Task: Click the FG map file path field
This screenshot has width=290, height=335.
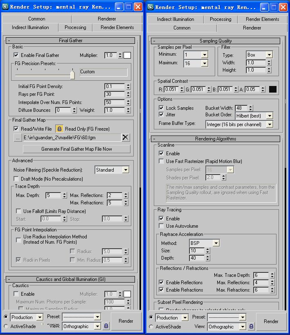Action: pos(72,138)
